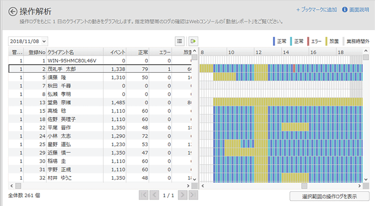Click the table's vertical scrollbar down arrow
Screen dimensions: 375x206
195,179
